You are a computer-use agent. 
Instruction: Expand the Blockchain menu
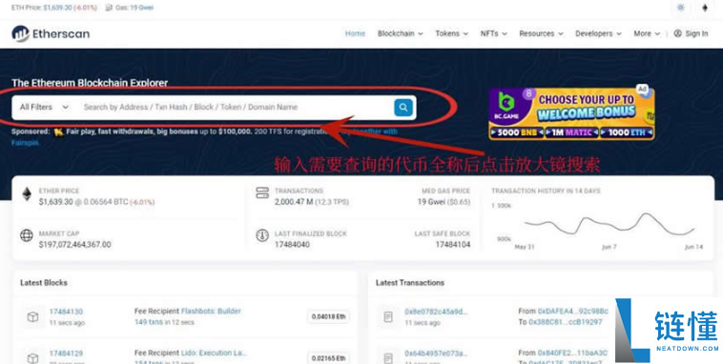click(x=401, y=33)
